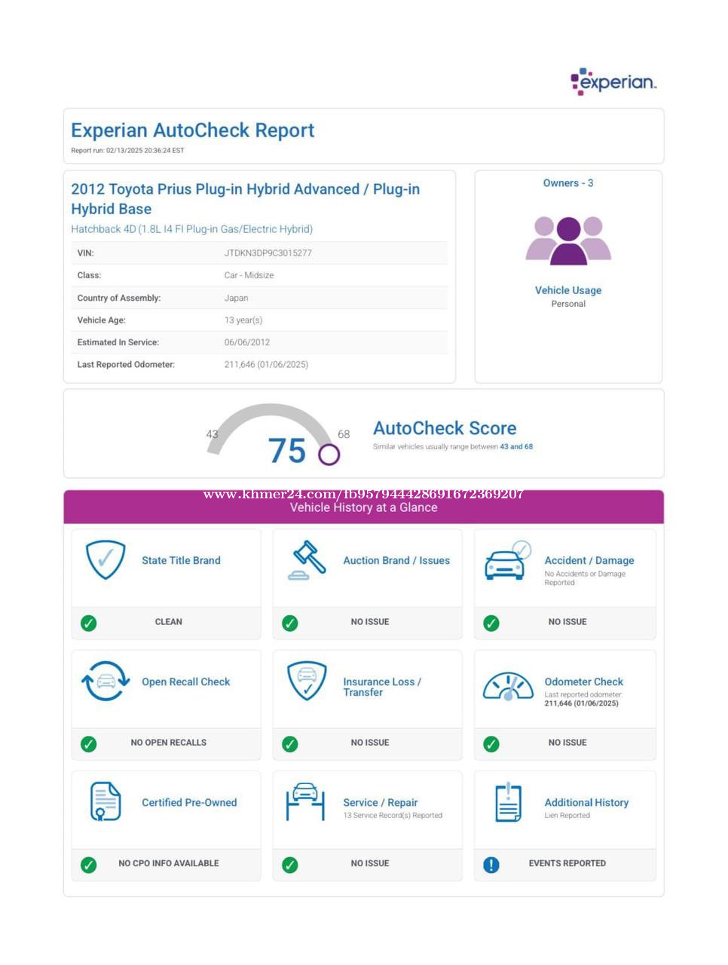Image resolution: width=728 pixels, height=965 pixels.
Task: Click 'Personal' under Vehicle Usage
Action: coord(568,305)
